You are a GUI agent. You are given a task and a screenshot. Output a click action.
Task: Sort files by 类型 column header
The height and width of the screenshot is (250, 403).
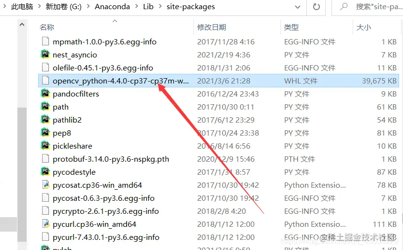pyautogui.click(x=291, y=27)
